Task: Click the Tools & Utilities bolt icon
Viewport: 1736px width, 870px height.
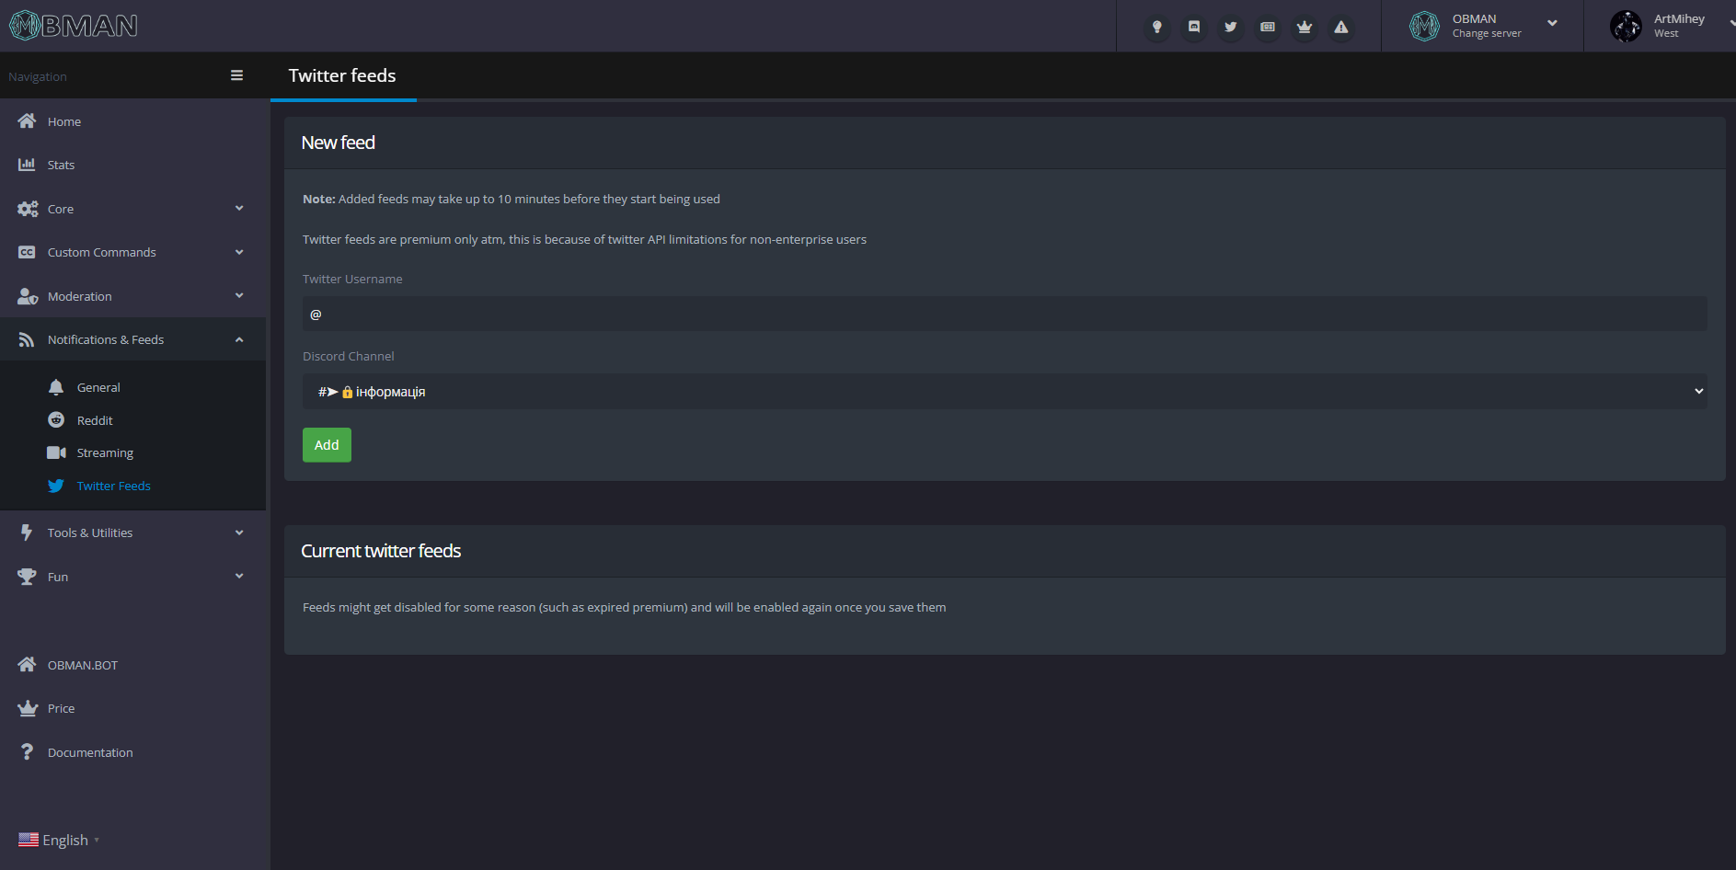Action: (27, 532)
